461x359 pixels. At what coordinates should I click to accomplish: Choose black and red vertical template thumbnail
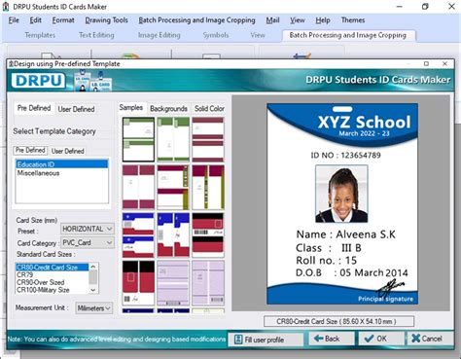(138, 283)
